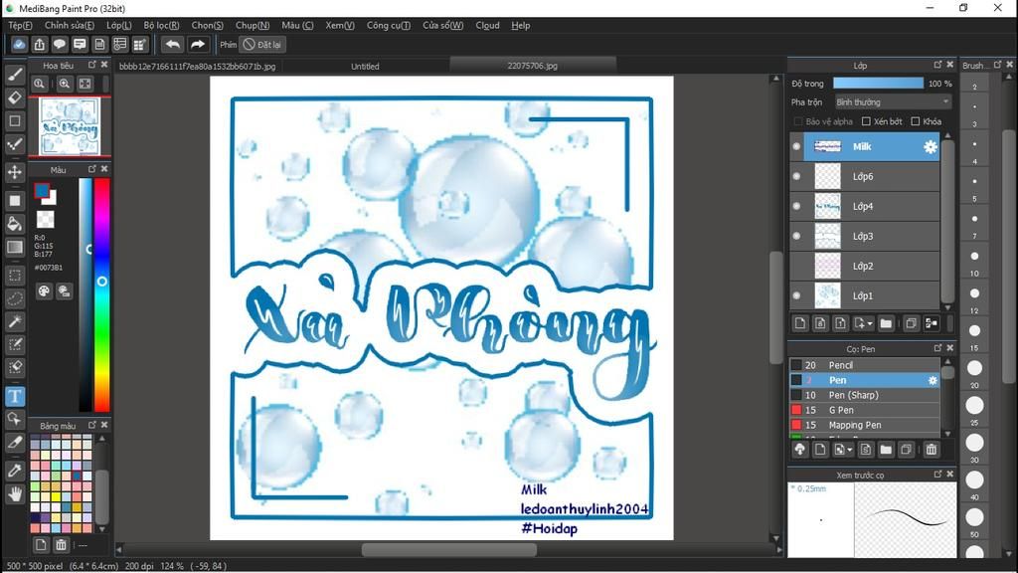
Task: Open Pen brush settings gear
Action: 933,380
